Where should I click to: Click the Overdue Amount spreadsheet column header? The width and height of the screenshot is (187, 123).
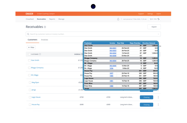(149, 43)
